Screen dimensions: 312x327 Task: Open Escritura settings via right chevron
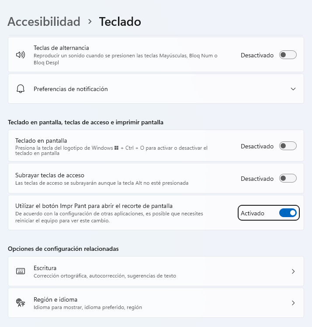(293, 271)
